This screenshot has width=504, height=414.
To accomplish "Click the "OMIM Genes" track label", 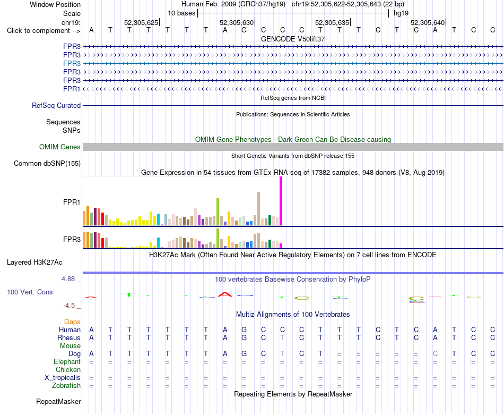I will click(60, 147).
